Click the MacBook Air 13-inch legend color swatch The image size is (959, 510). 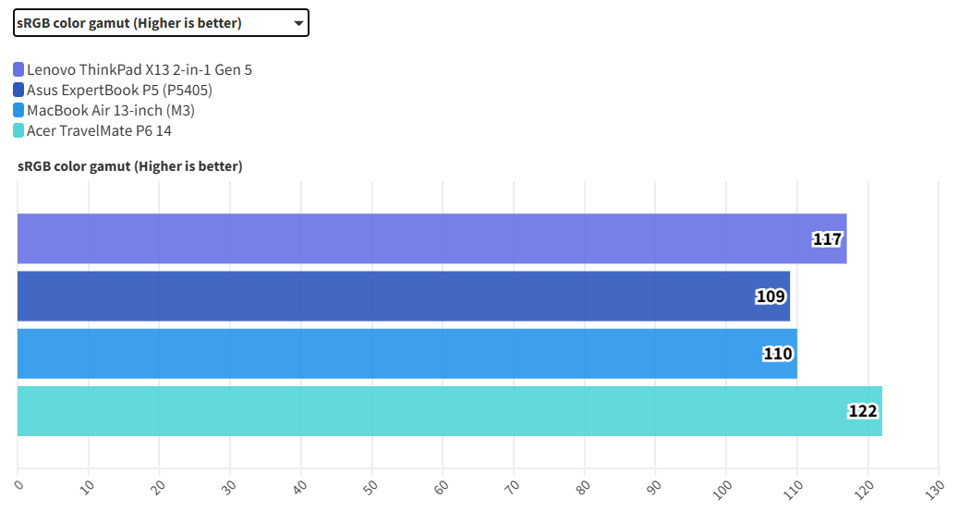click(x=19, y=110)
